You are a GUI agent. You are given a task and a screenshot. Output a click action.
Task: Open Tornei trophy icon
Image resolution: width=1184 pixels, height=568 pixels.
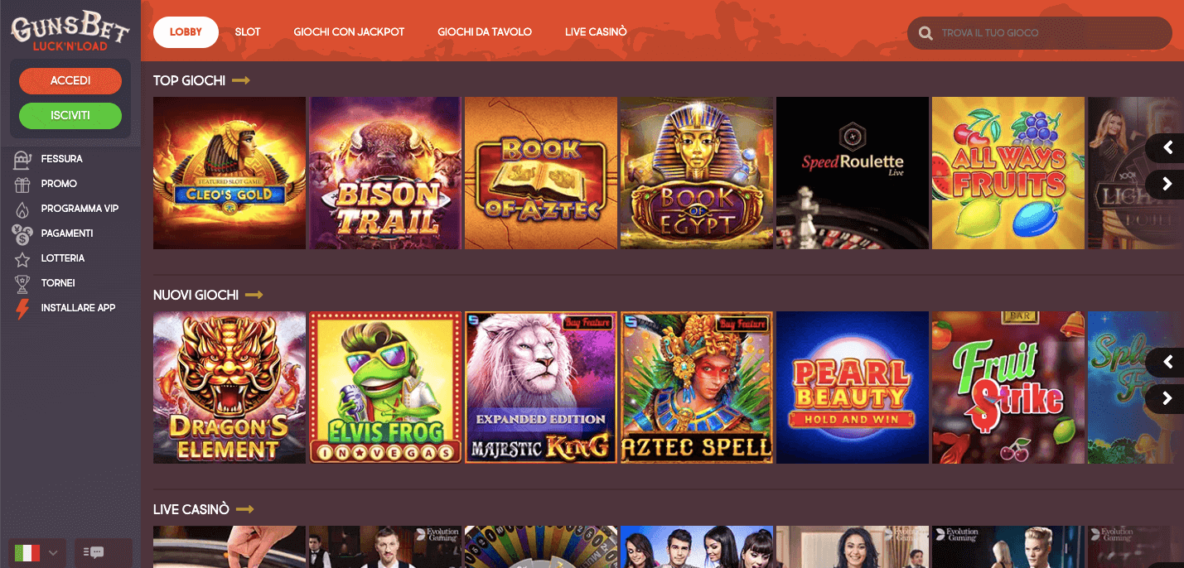22,284
